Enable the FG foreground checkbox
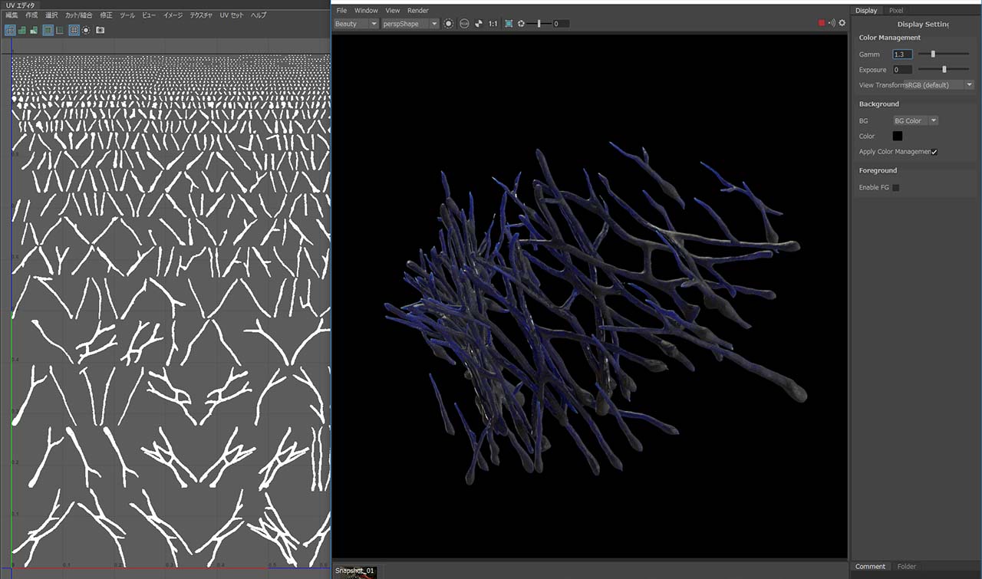The height and width of the screenshot is (579, 982). click(895, 187)
